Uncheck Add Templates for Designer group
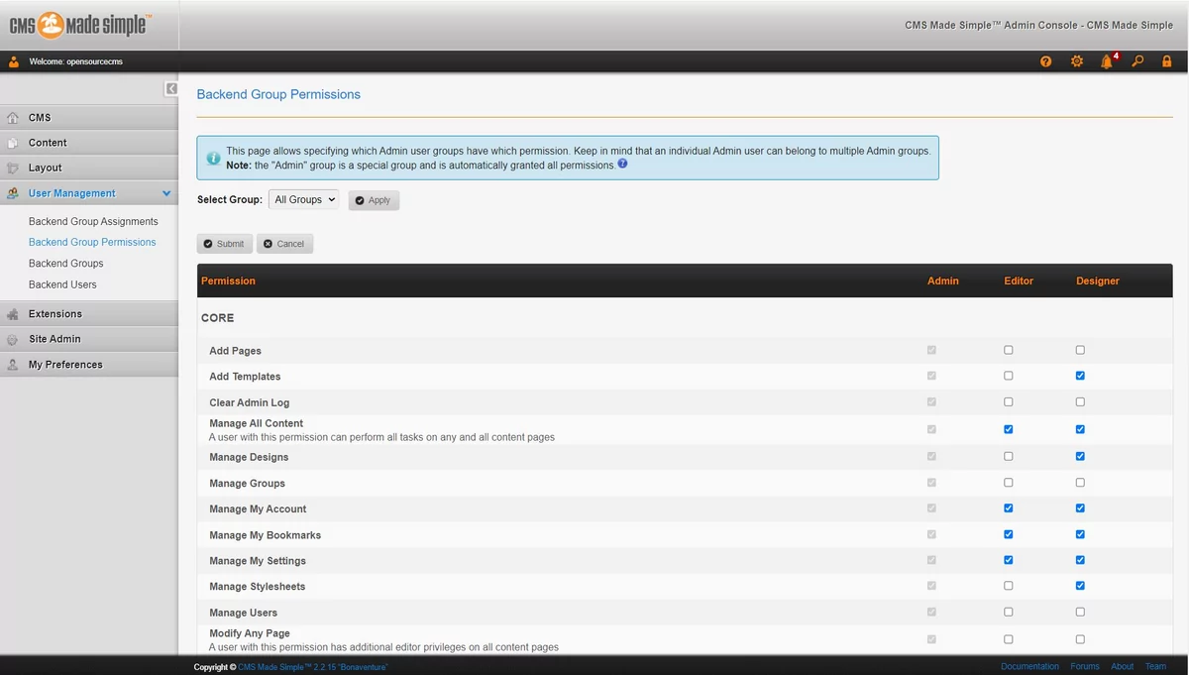 click(x=1080, y=376)
